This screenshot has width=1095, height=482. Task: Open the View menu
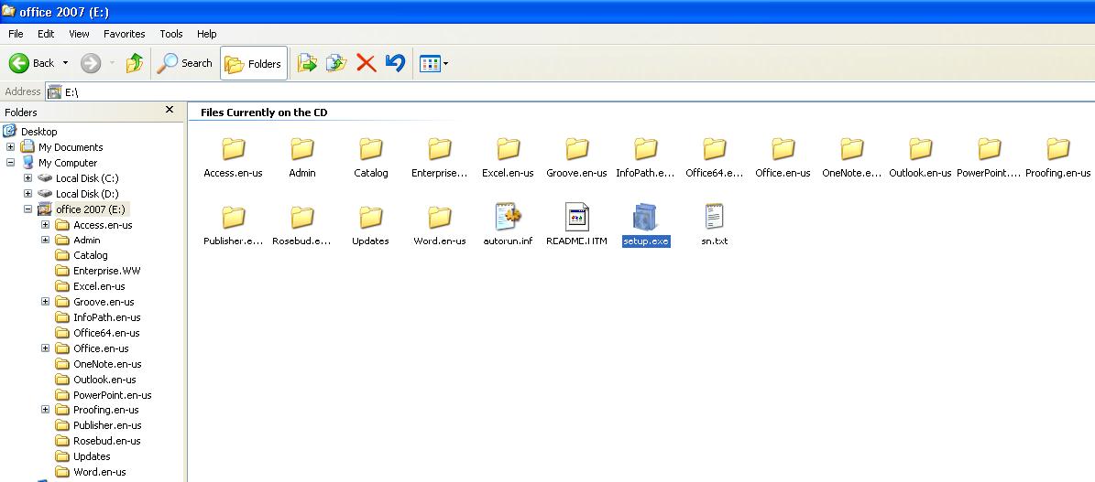[x=79, y=34]
